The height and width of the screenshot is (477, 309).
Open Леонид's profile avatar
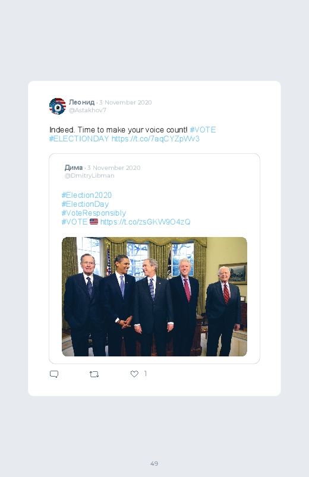(x=58, y=106)
